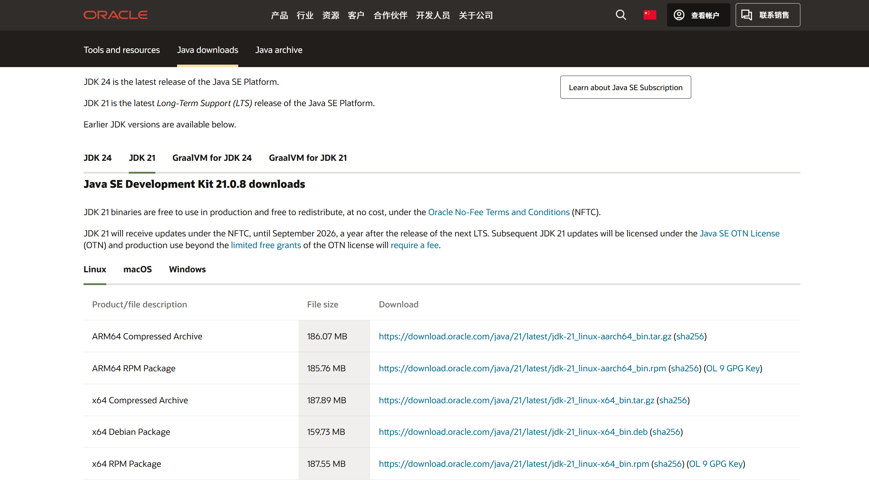Click Learn about Java SE Subscription button
The height and width of the screenshot is (497, 869).
[625, 87]
